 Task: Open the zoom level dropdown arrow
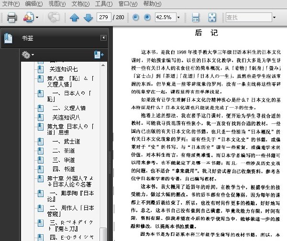click(x=178, y=18)
